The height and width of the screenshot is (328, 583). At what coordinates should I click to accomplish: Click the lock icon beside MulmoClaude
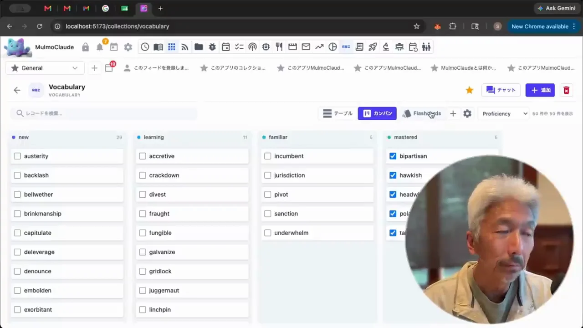(85, 47)
